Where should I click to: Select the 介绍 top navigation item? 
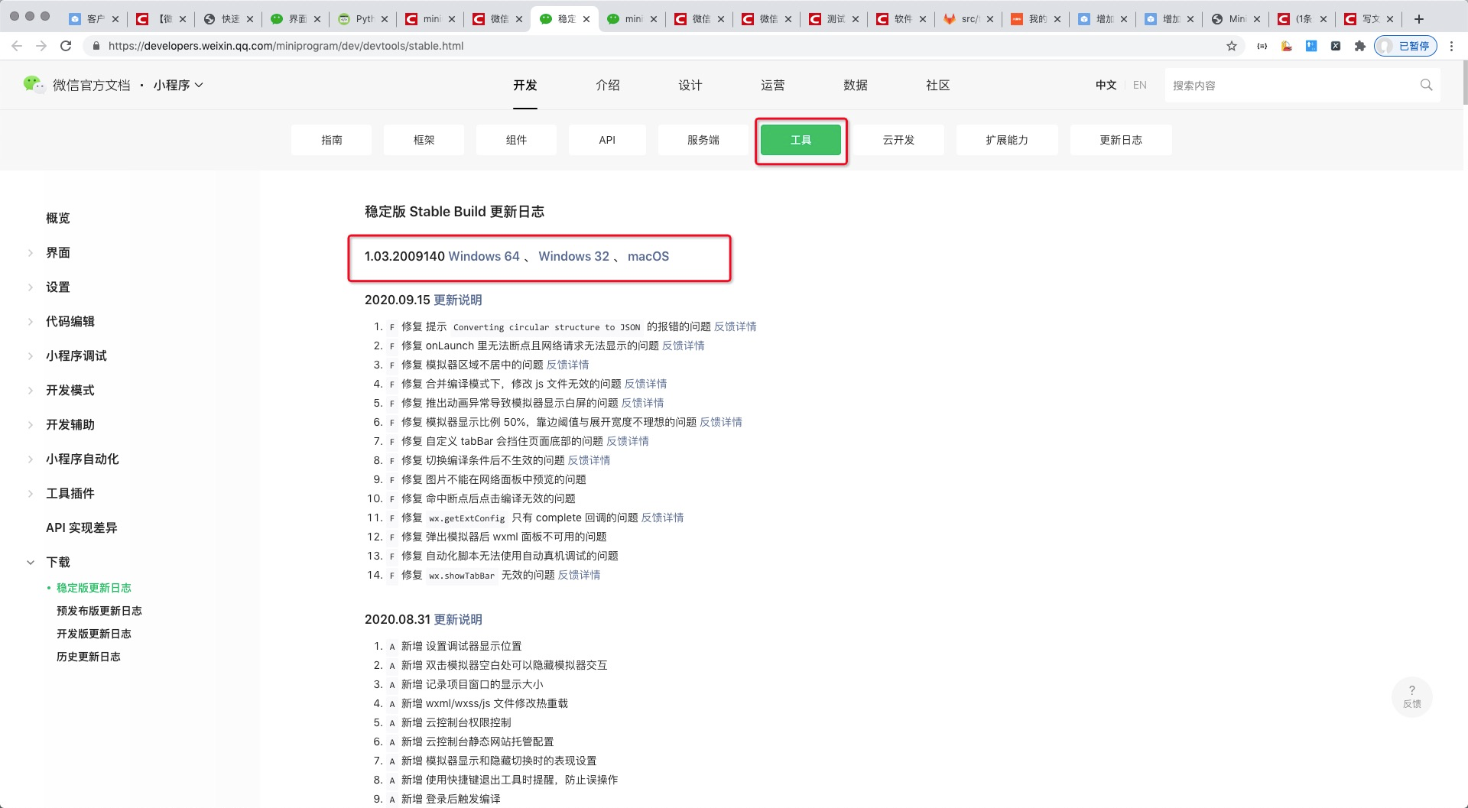tap(608, 85)
